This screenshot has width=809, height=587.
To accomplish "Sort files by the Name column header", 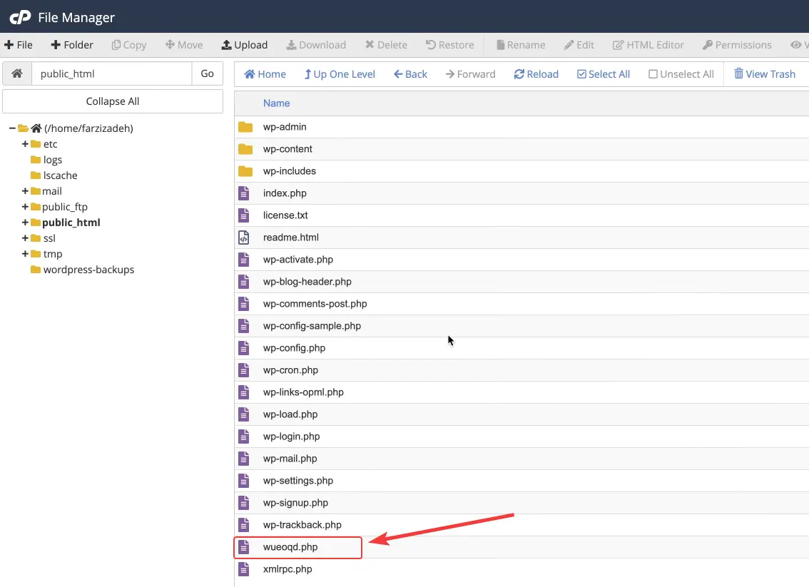I will pyautogui.click(x=276, y=103).
